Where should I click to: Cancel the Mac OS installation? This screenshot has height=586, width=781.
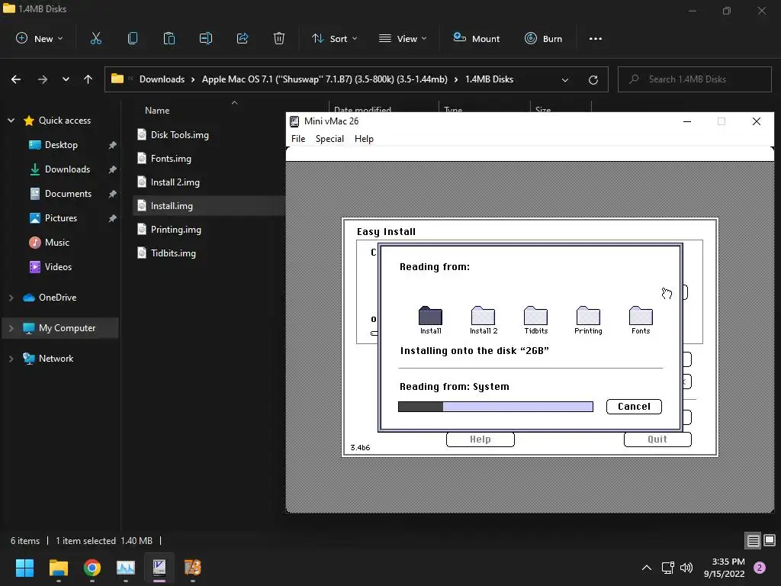point(634,407)
